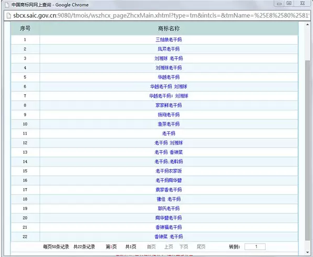Screen dimensions: 313x257
Task: Click the 序号 column header
Action: point(25,28)
